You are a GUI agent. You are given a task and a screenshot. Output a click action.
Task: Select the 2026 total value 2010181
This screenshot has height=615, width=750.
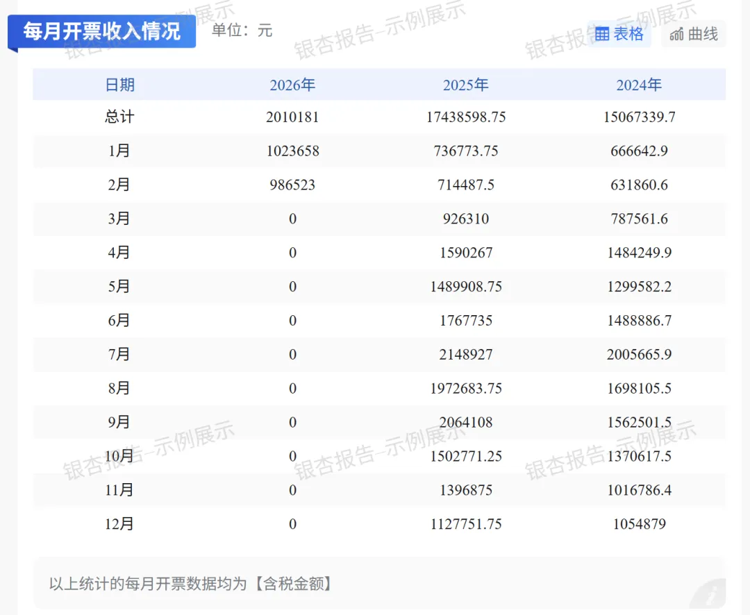(292, 117)
